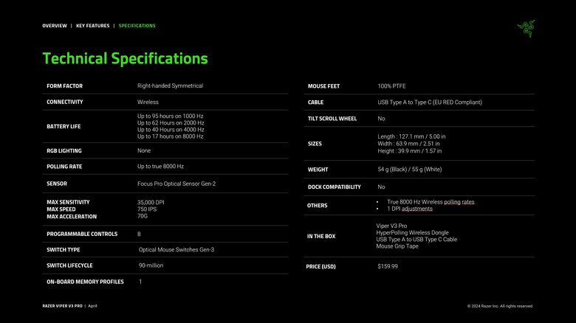576x323 pixels.
Task: Click 'USB Type A to Type C (EU RED Compliant)'
Action: pos(430,103)
